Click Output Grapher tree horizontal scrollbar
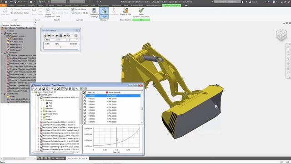The width and height of the screenshot is (291, 164). click(55, 153)
